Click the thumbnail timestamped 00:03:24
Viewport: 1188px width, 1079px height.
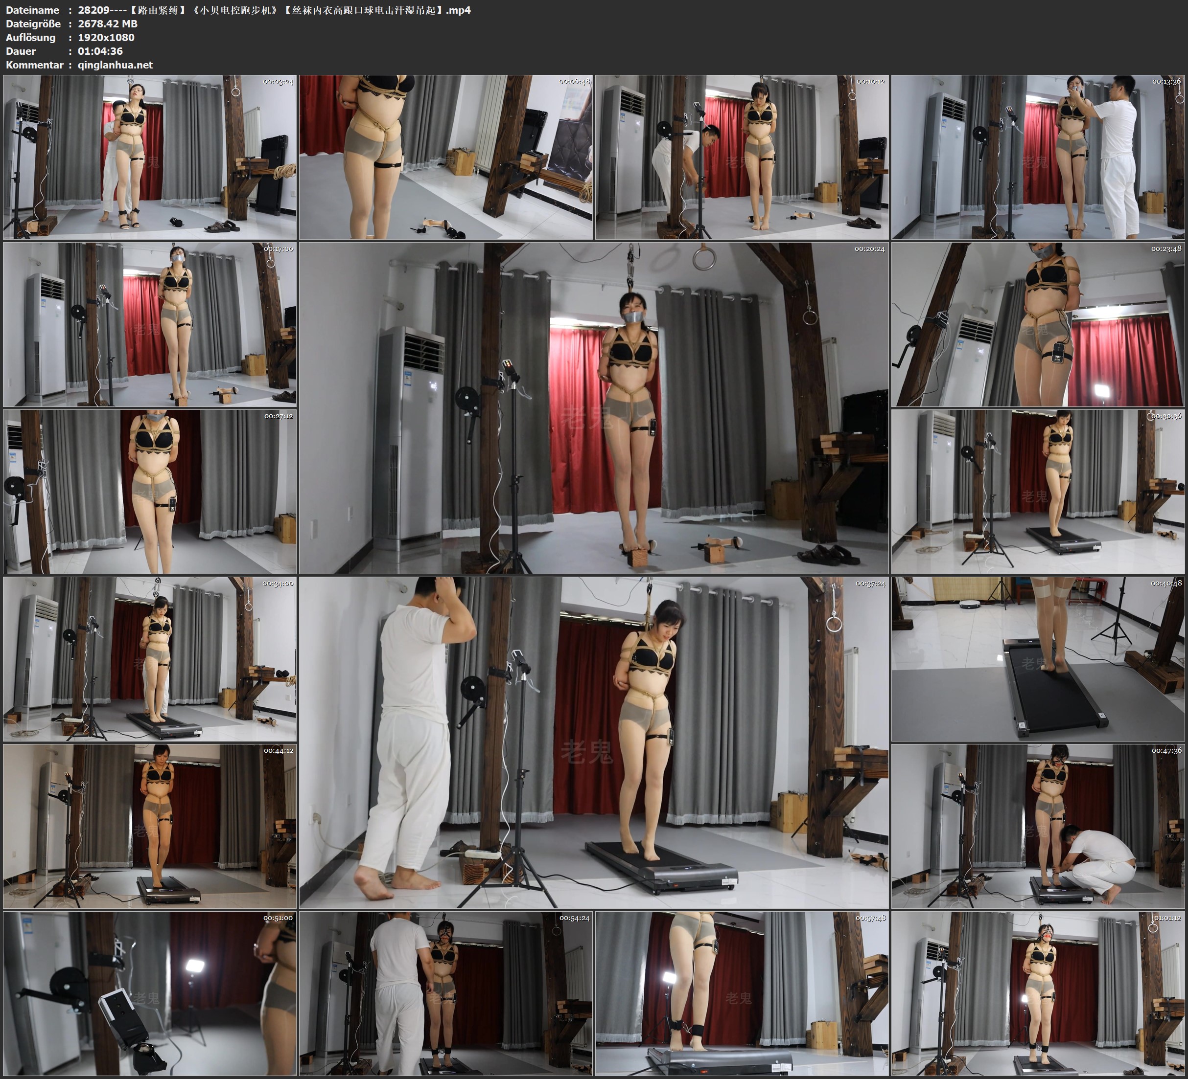150,157
